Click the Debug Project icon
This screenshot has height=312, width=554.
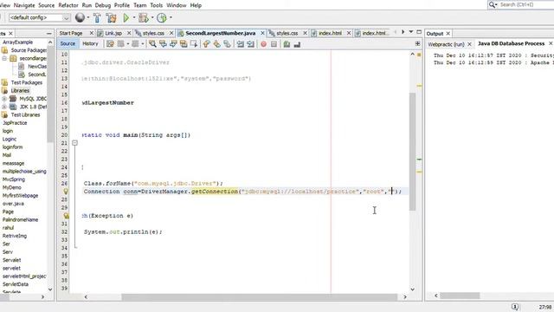click(143, 17)
